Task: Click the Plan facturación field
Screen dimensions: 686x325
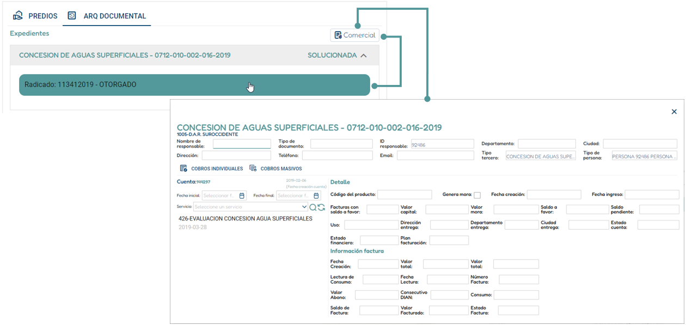Action: (x=449, y=240)
